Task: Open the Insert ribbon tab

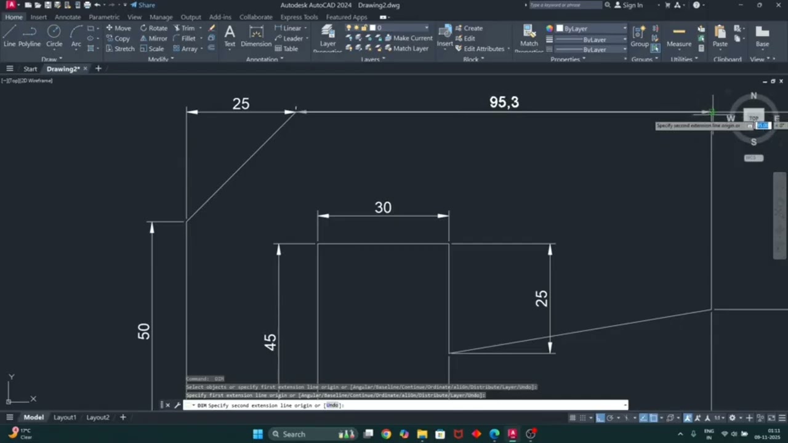Action: pos(38,17)
